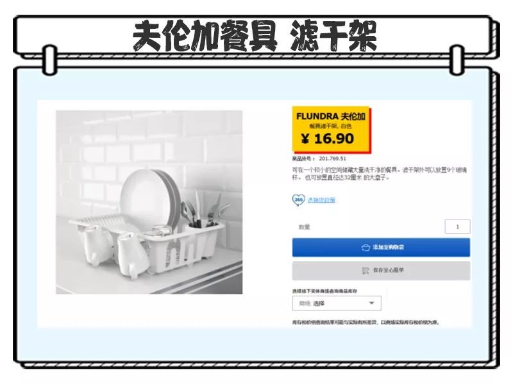Click the right binder clip on banner
This screenshot has width=513, height=384.
pos(457,60)
